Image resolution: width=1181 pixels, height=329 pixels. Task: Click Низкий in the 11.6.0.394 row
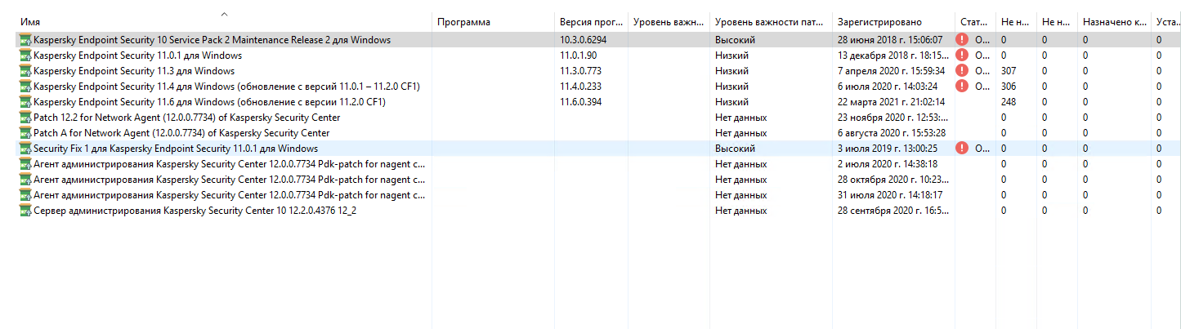point(731,102)
